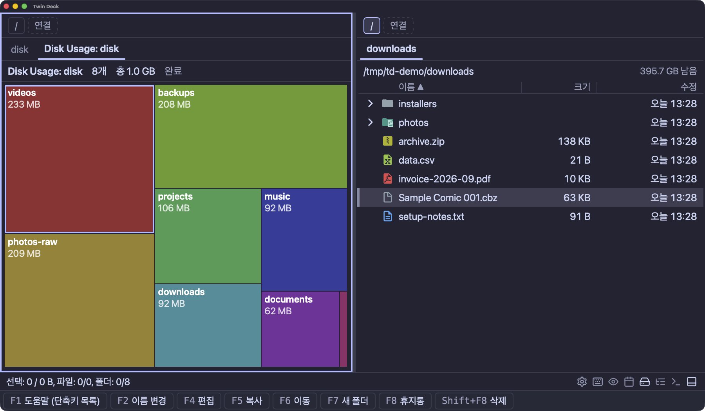Open settings via the gear icon
This screenshot has width=705, height=411.
[582, 382]
